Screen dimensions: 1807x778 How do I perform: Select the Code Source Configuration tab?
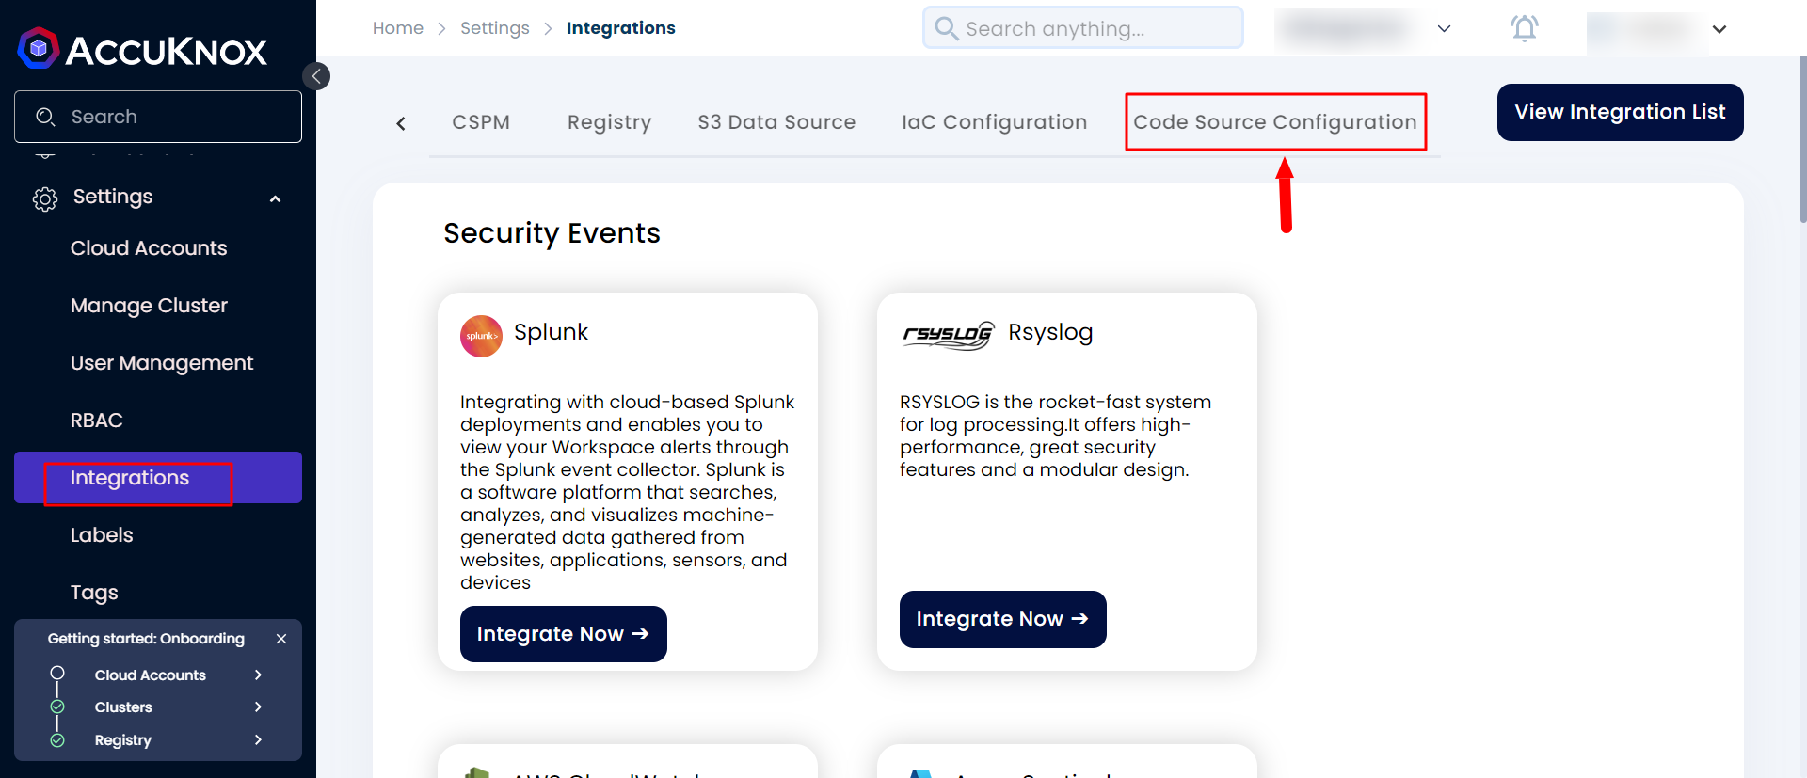point(1275,122)
